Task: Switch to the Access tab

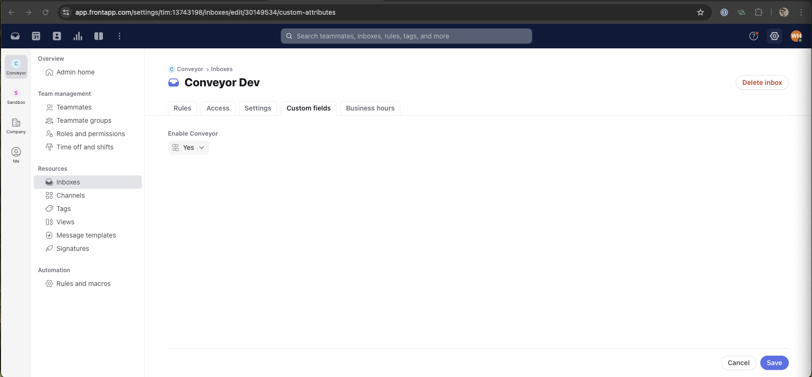Action: pyautogui.click(x=218, y=108)
